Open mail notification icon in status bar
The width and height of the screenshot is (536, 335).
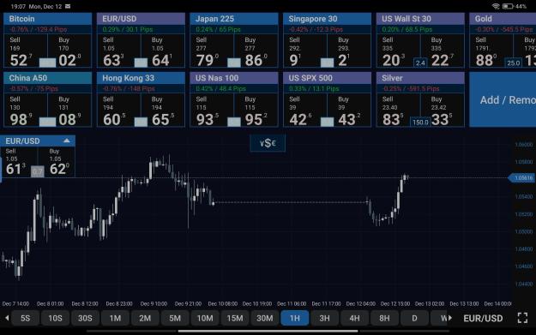[x=68, y=6]
